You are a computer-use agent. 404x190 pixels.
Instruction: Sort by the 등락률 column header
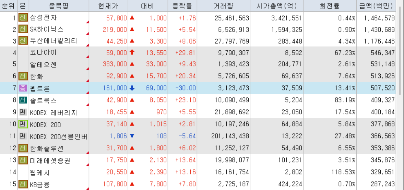(182, 6)
